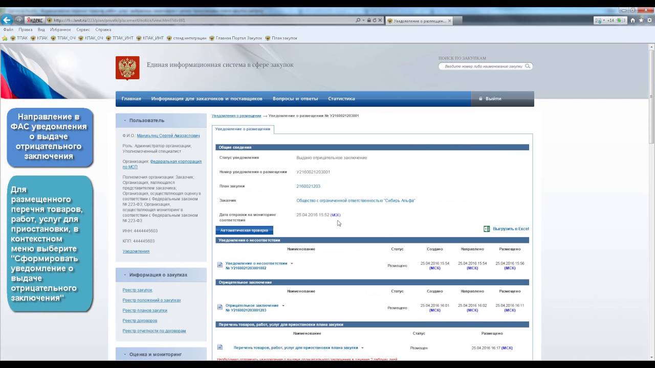Image resolution: width=655 pixels, height=368 pixels.
Task: Toggle the Оценка и мониторинг panel
Action: click(x=124, y=355)
